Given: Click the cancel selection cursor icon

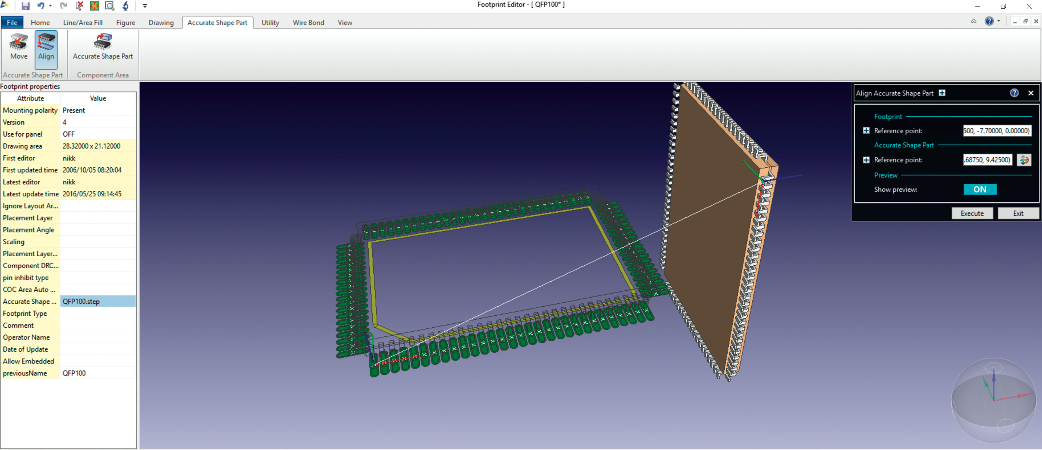Looking at the screenshot, I should pyautogui.click(x=80, y=6).
